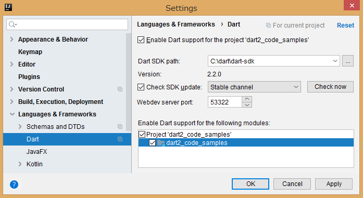Image resolution: width=363 pixels, height=198 pixels.
Task: Click Schemas and DTDs label
Action: [56, 127]
